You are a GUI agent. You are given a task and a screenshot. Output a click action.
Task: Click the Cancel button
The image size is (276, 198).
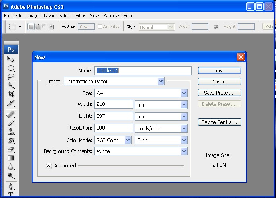[x=220, y=82]
